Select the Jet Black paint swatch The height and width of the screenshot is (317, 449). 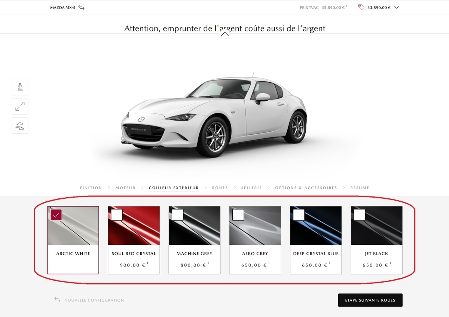coord(376,226)
